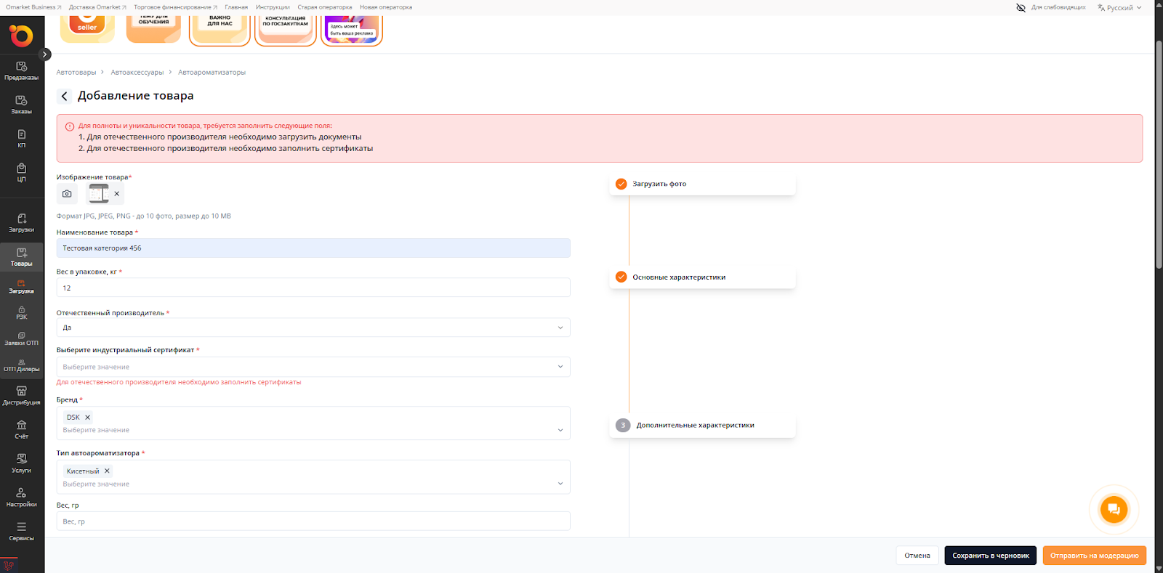This screenshot has height=573, width=1163.
Task: Click Автоаксессуары breadcrumb
Action: (137, 73)
